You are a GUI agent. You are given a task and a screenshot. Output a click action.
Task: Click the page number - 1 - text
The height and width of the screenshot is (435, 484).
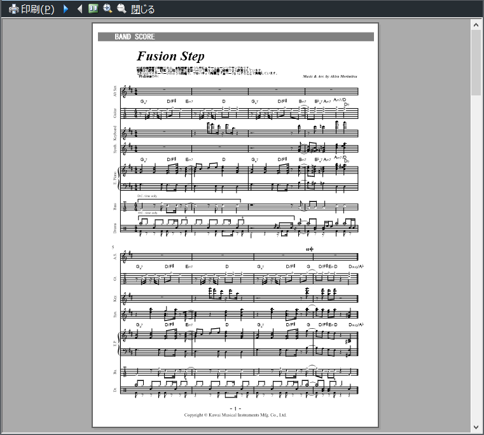[235, 408]
